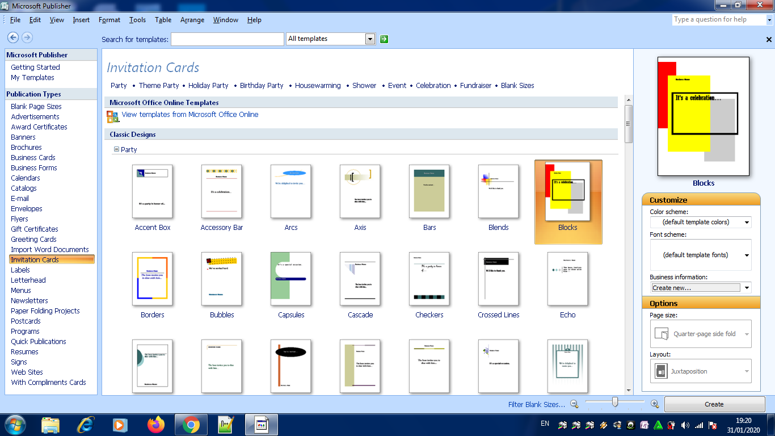Jump to Fundraiser category link

476,86
